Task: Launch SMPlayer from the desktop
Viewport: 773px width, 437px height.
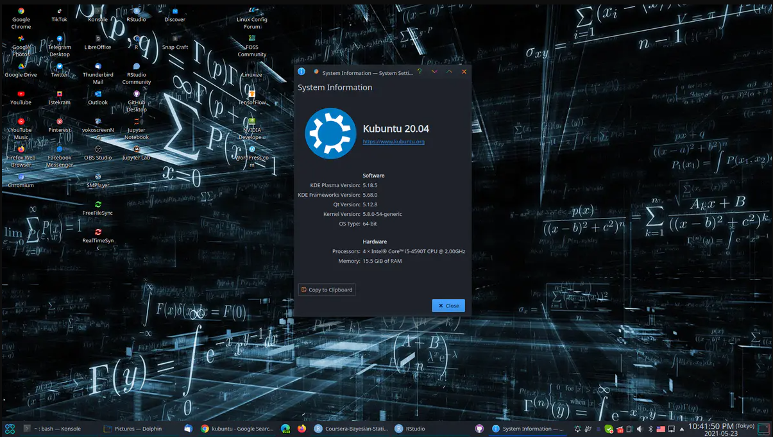Action: pos(98,180)
